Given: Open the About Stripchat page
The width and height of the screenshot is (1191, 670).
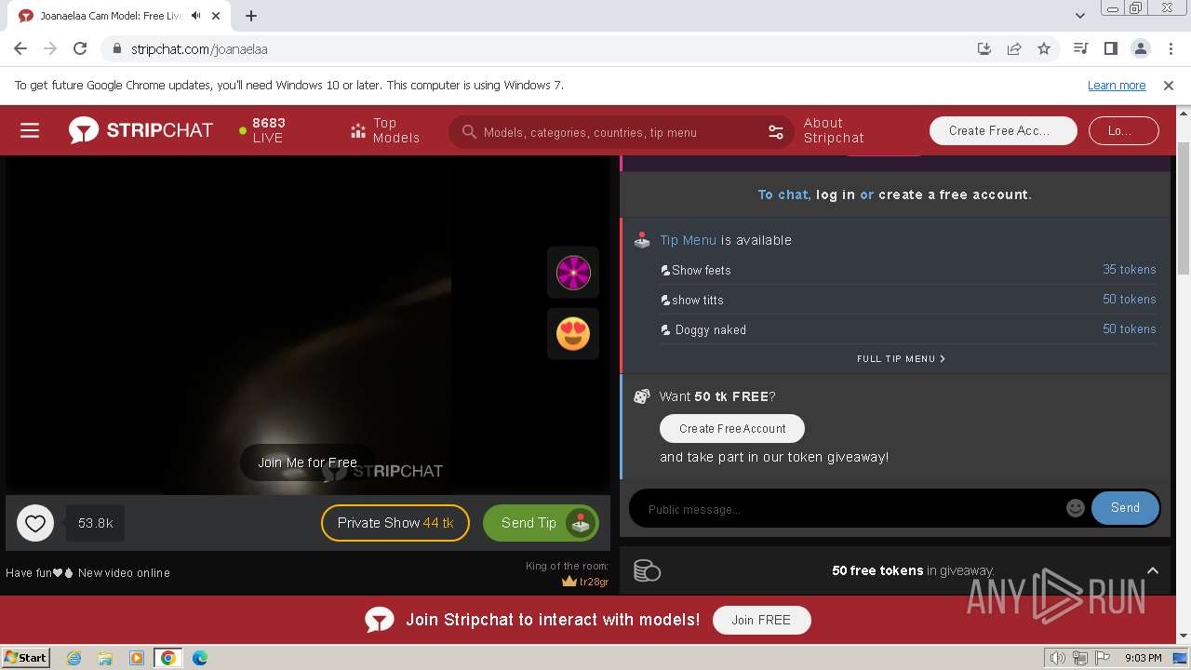Looking at the screenshot, I should coord(834,130).
